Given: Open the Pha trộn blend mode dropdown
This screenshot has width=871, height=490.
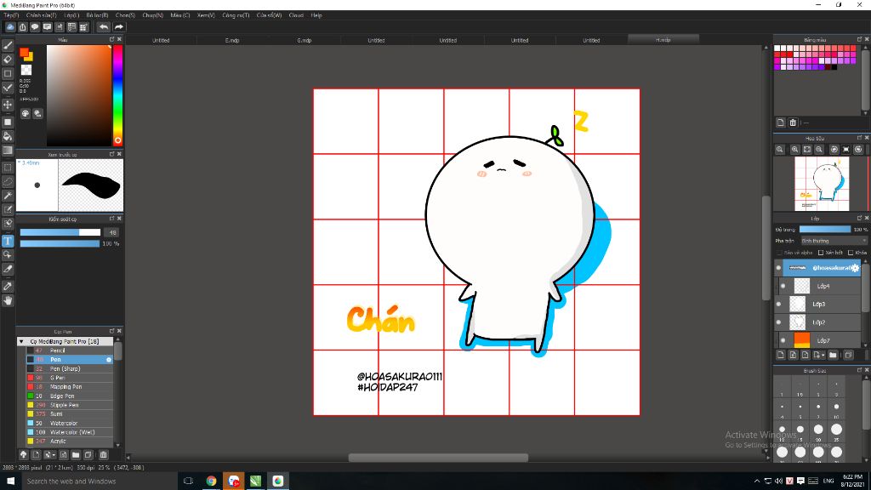Looking at the screenshot, I should [x=834, y=241].
